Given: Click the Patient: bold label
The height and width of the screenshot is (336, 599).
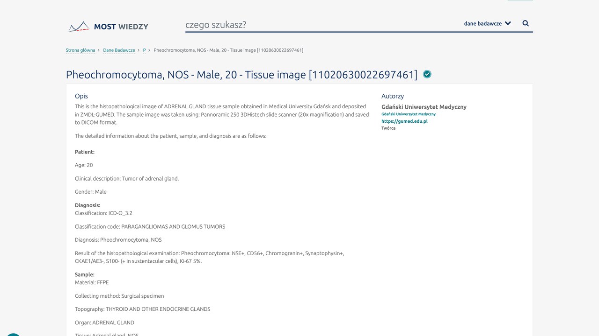Looking at the screenshot, I should point(85,152).
